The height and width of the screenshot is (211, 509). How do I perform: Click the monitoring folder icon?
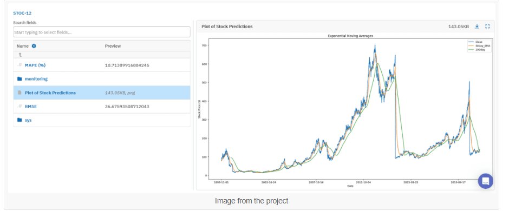[19, 79]
